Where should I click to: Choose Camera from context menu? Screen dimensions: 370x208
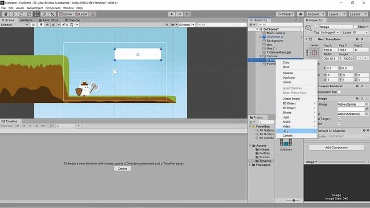[x=297, y=136]
